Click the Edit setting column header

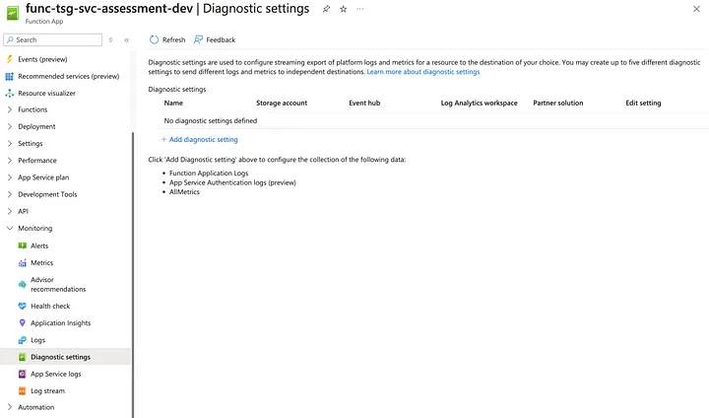coord(643,103)
